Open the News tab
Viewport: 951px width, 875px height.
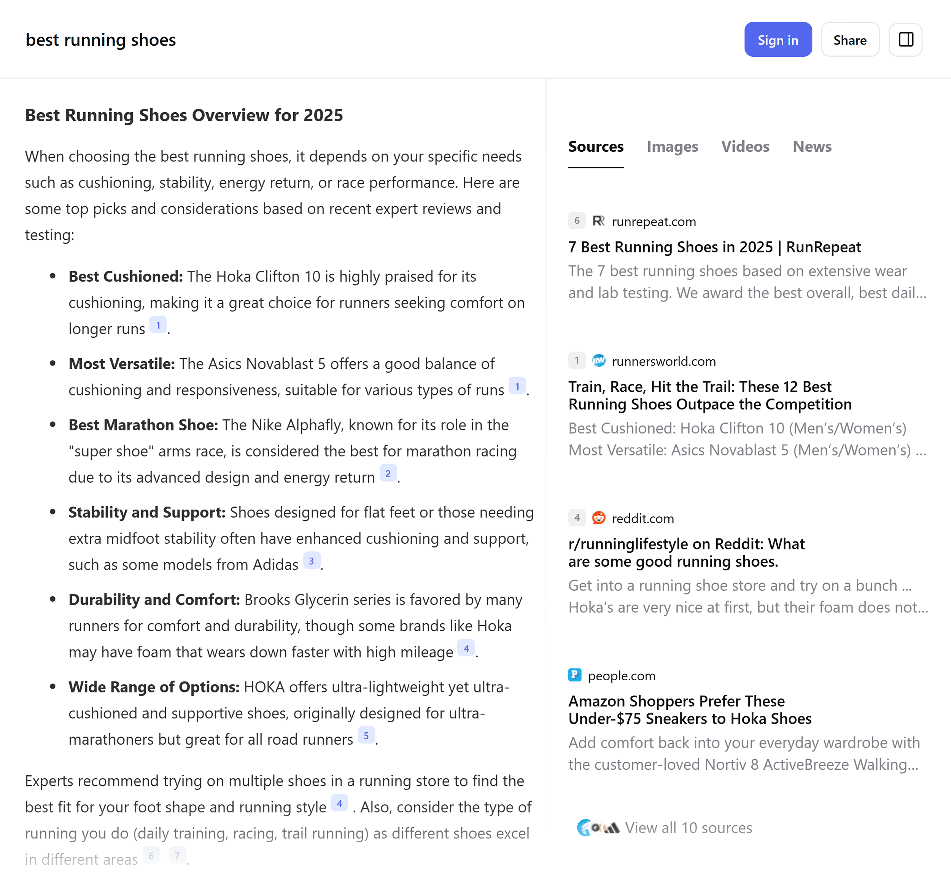[812, 147]
